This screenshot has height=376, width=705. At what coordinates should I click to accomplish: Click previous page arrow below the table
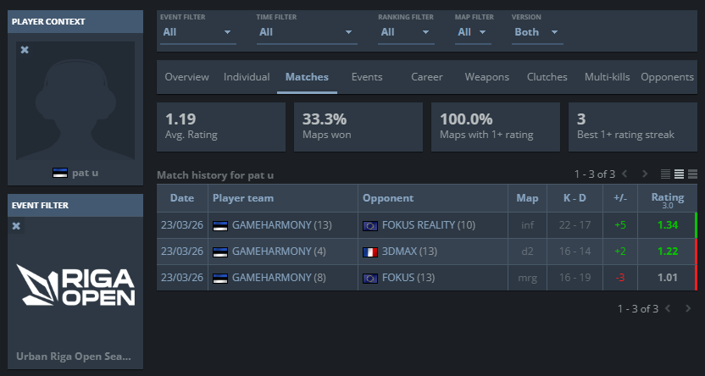pyautogui.click(x=667, y=308)
